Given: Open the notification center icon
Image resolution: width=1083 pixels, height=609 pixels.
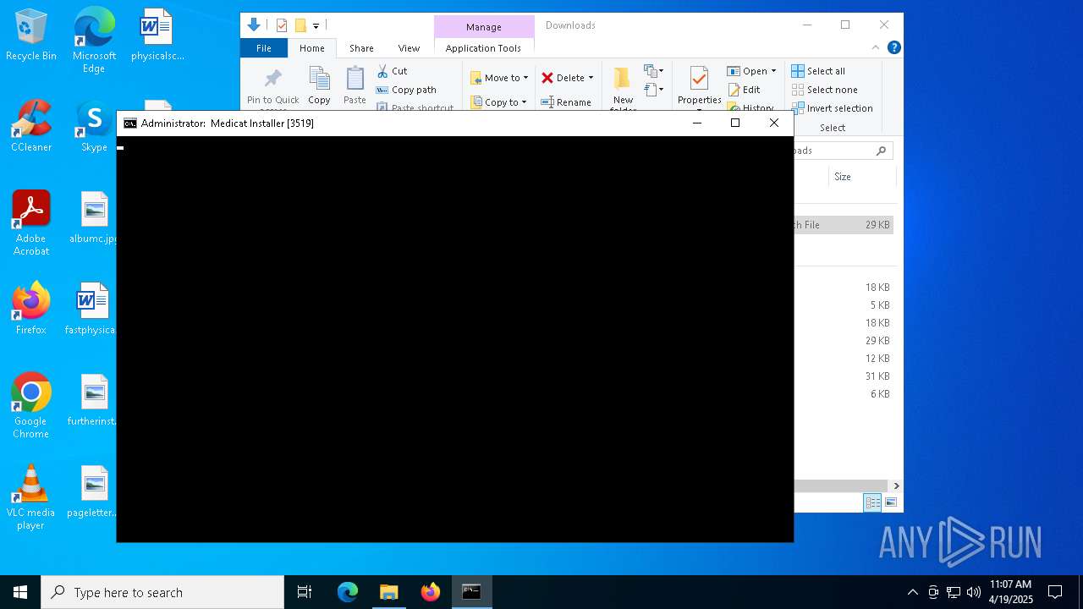Looking at the screenshot, I should click(1055, 592).
